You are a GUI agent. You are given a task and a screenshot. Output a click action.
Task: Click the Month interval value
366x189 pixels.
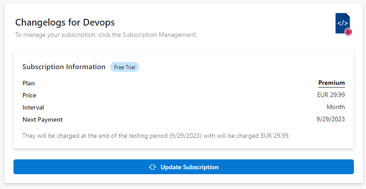[336, 107]
